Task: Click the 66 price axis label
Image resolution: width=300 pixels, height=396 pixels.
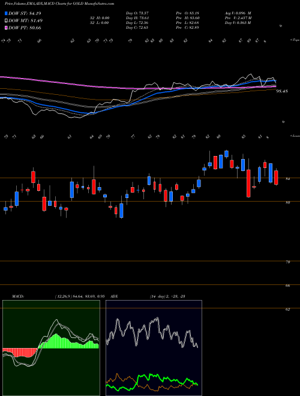Action: tap(287, 286)
